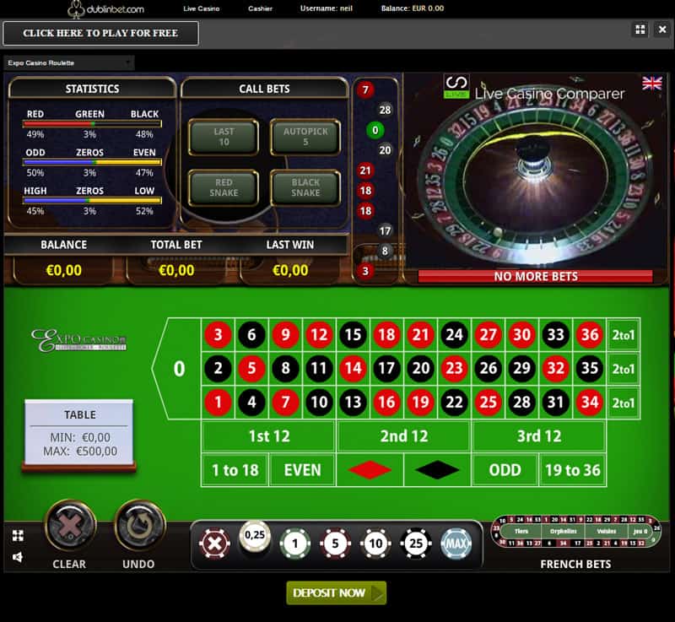Select the Orphelins section on racetrack
Screen dimensions: 675x622
tap(563, 531)
